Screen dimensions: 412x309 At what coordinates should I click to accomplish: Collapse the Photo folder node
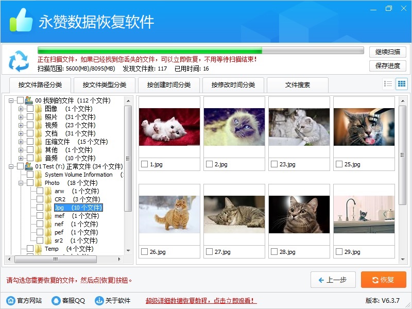(x=21, y=183)
